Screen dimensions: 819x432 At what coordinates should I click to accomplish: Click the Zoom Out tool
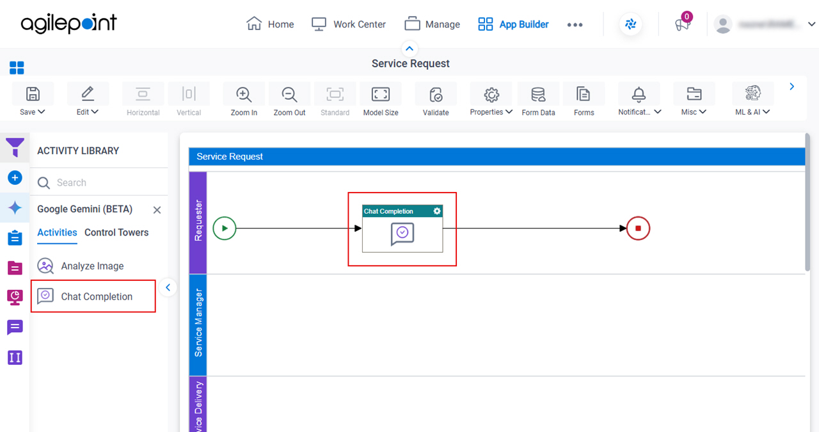(290, 100)
